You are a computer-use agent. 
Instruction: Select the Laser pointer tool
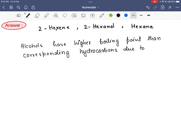click(102, 15)
